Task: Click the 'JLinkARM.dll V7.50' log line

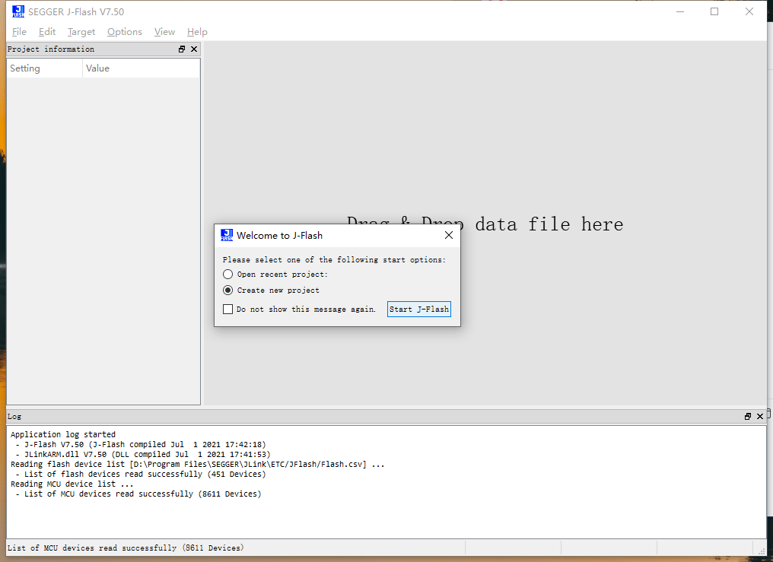Action: tap(142, 454)
